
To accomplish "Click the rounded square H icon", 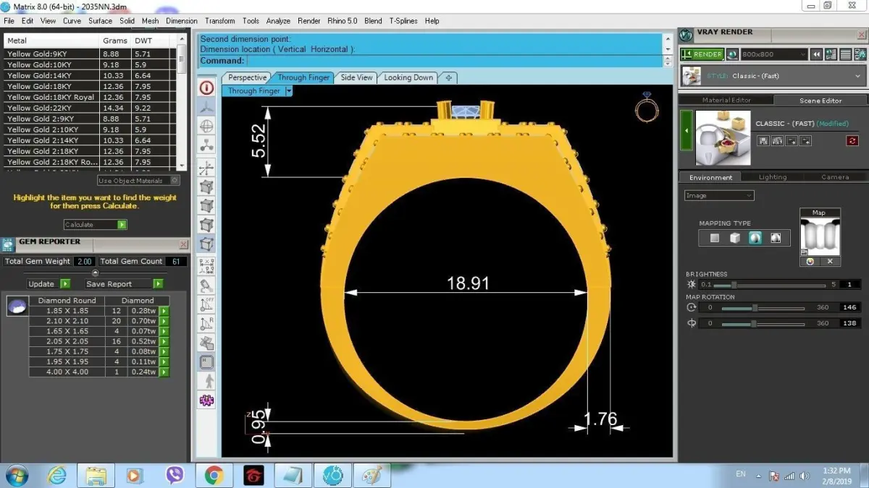I will point(207,361).
